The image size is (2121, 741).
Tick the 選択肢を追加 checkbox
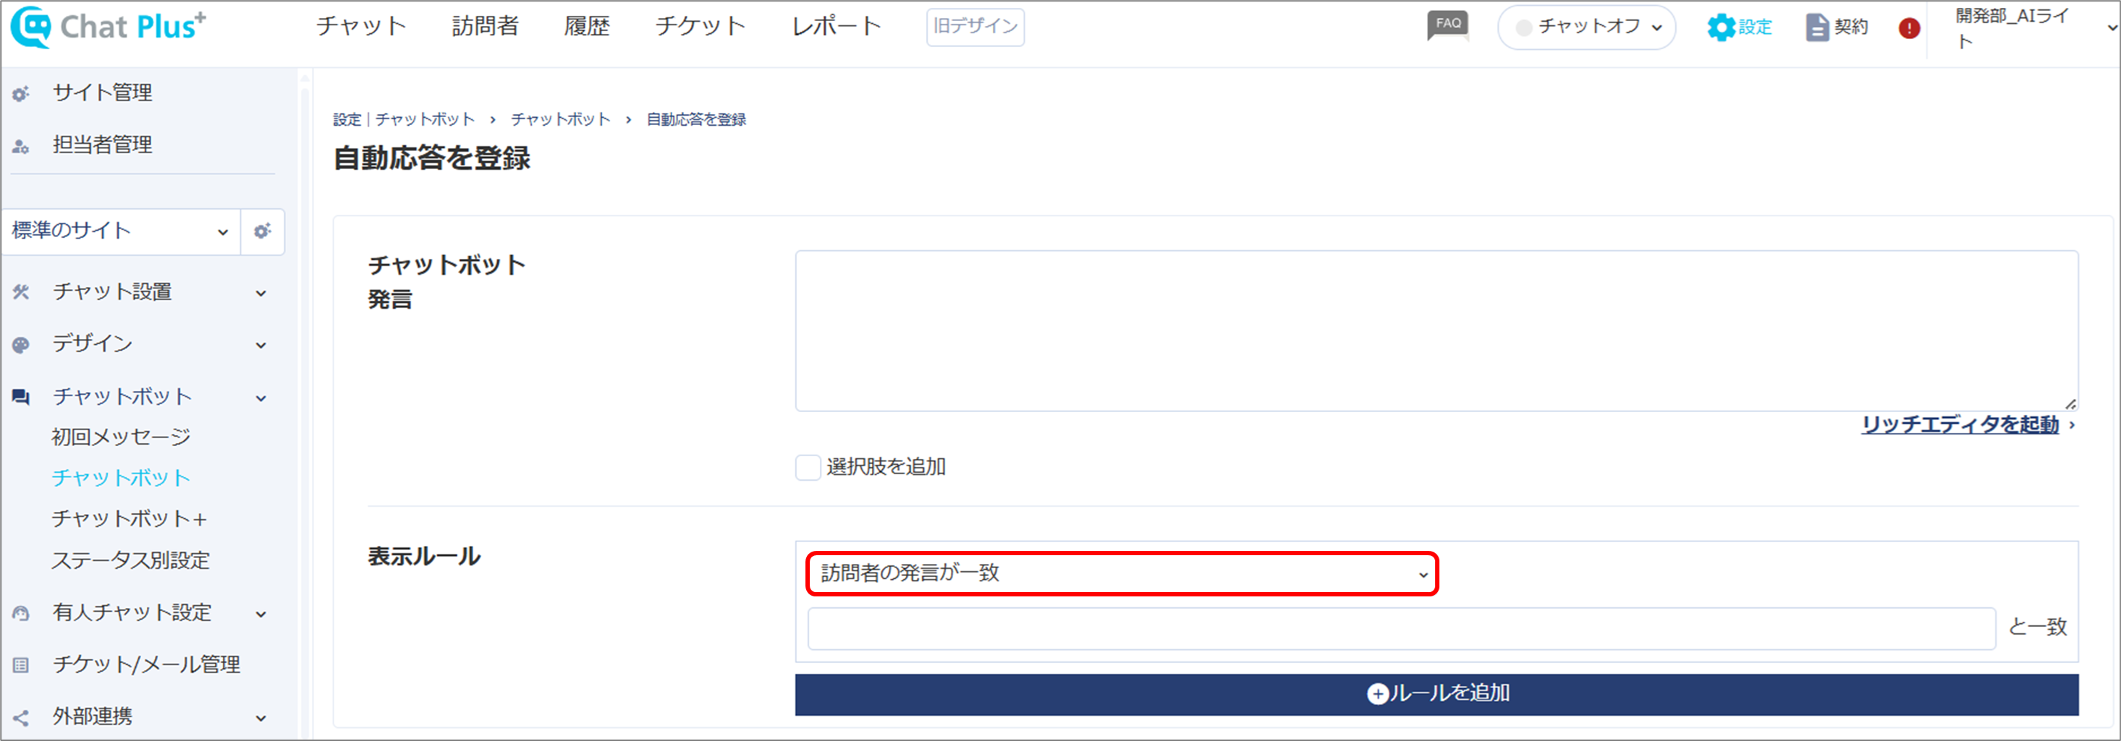click(808, 467)
